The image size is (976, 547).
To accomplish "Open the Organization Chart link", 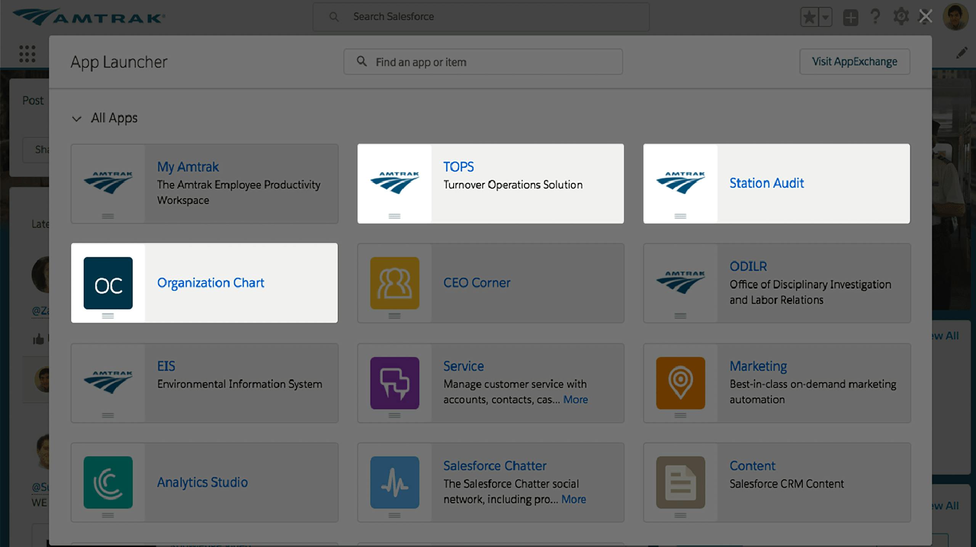I will click(x=210, y=283).
